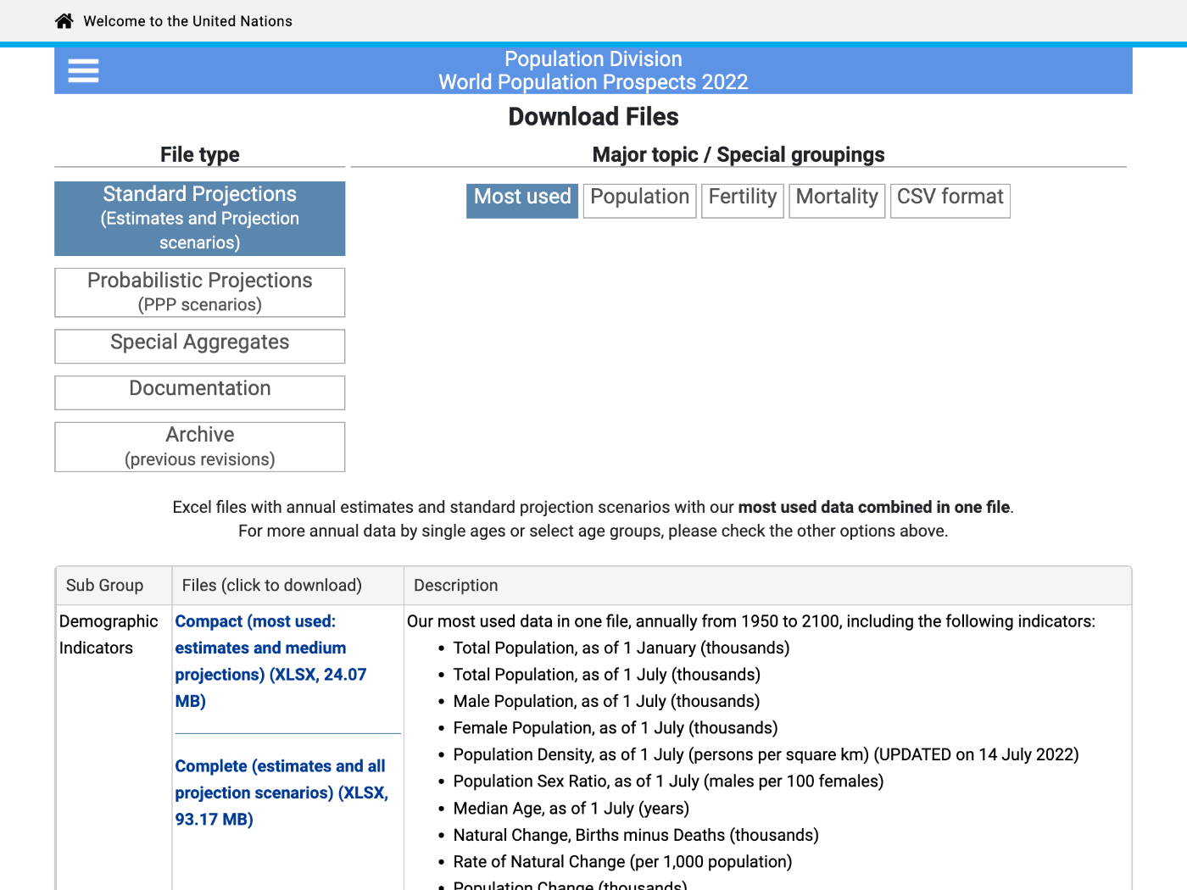
Task: Click the File type section heading
Action: 200,155
